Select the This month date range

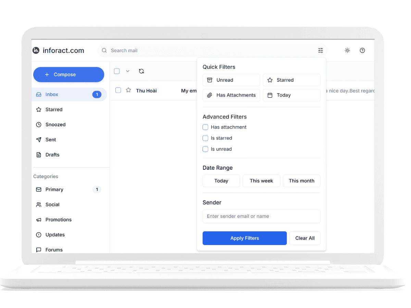pos(301,181)
